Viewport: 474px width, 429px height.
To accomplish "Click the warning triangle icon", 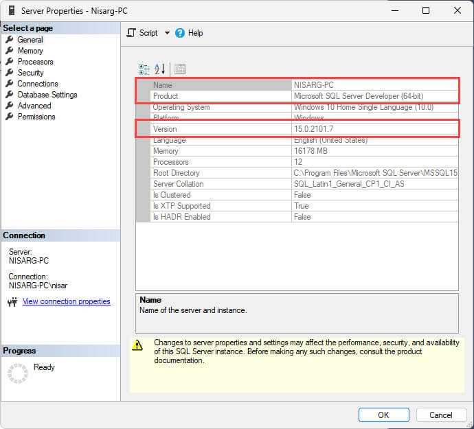I will pos(137,345).
